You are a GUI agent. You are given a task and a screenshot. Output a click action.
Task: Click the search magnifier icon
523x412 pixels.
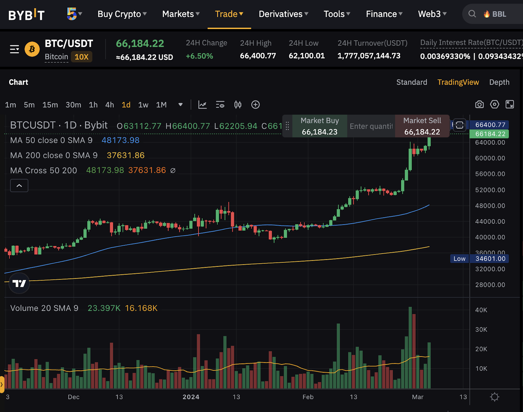[x=472, y=14]
